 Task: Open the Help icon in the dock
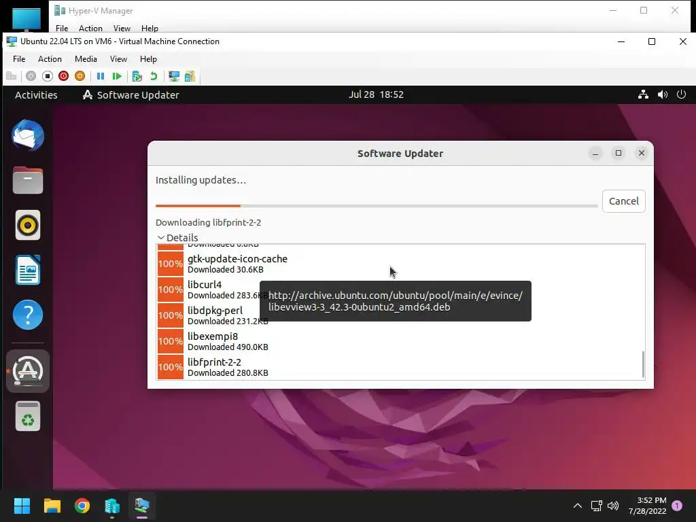pyautogui.click(x=28, y=315)
